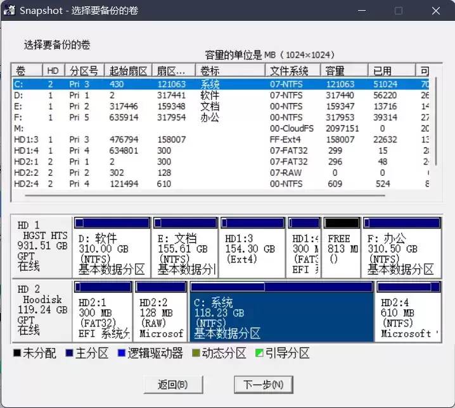Select the M: CloudFS volume row

(x=221, y=128)
